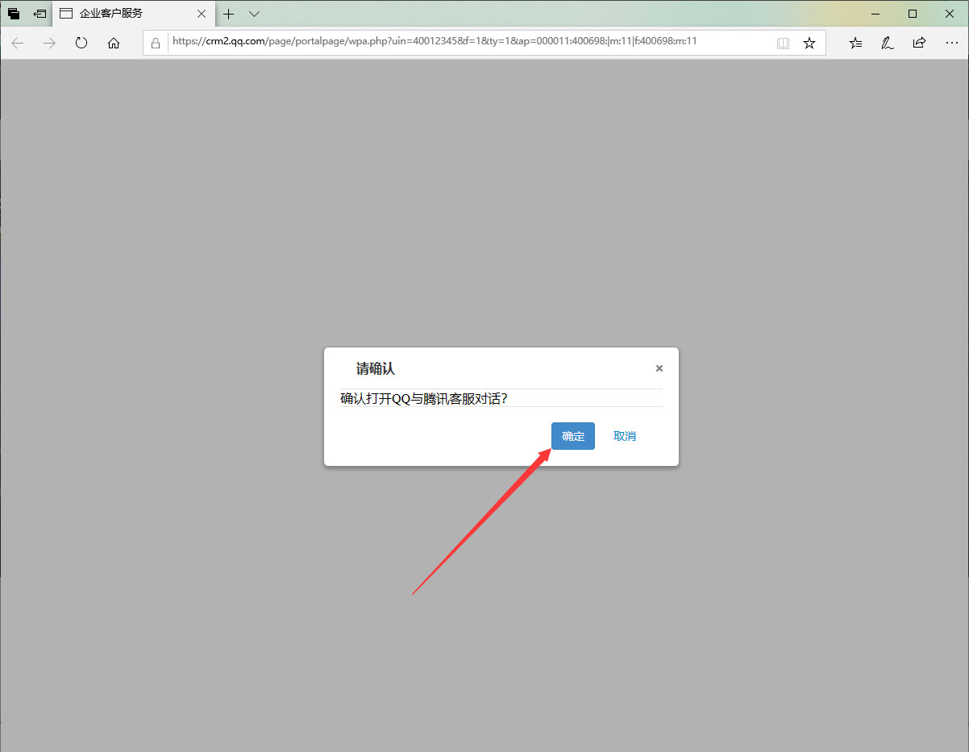This screenshot has width=969, height=752.
Task: Share this page via share icon
Action: click(x=919, y=43)
